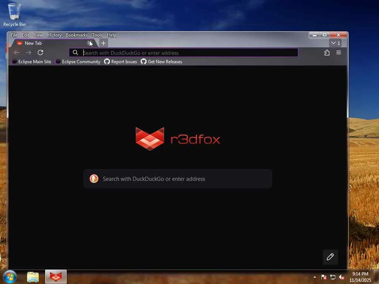
Task: Show hidden system tray icons
Action: 315,277
